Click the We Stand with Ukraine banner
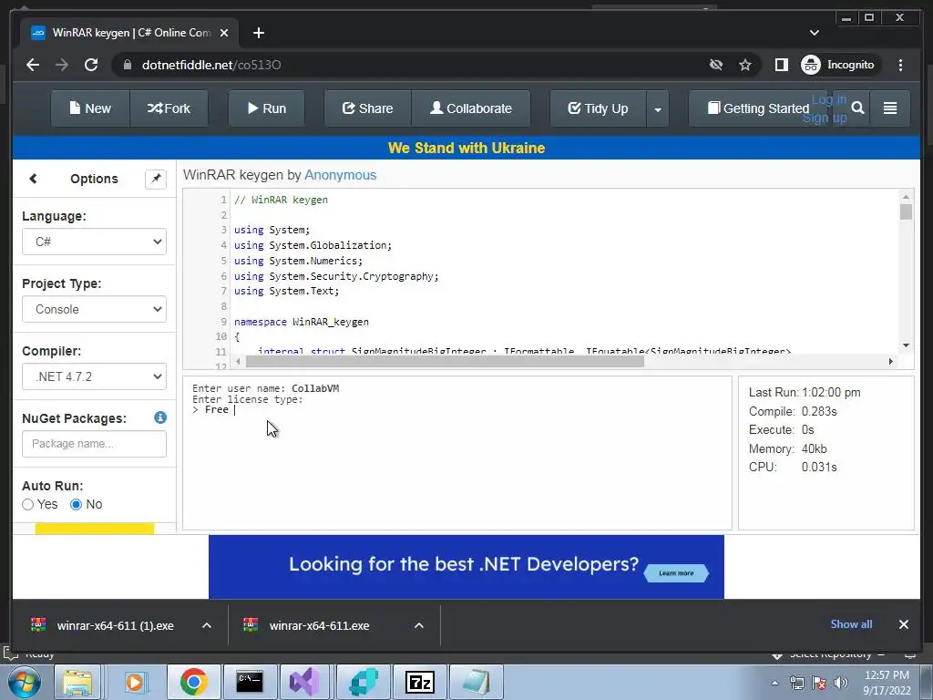This screenshot has width=933, height=700. [x=466, y=148]
